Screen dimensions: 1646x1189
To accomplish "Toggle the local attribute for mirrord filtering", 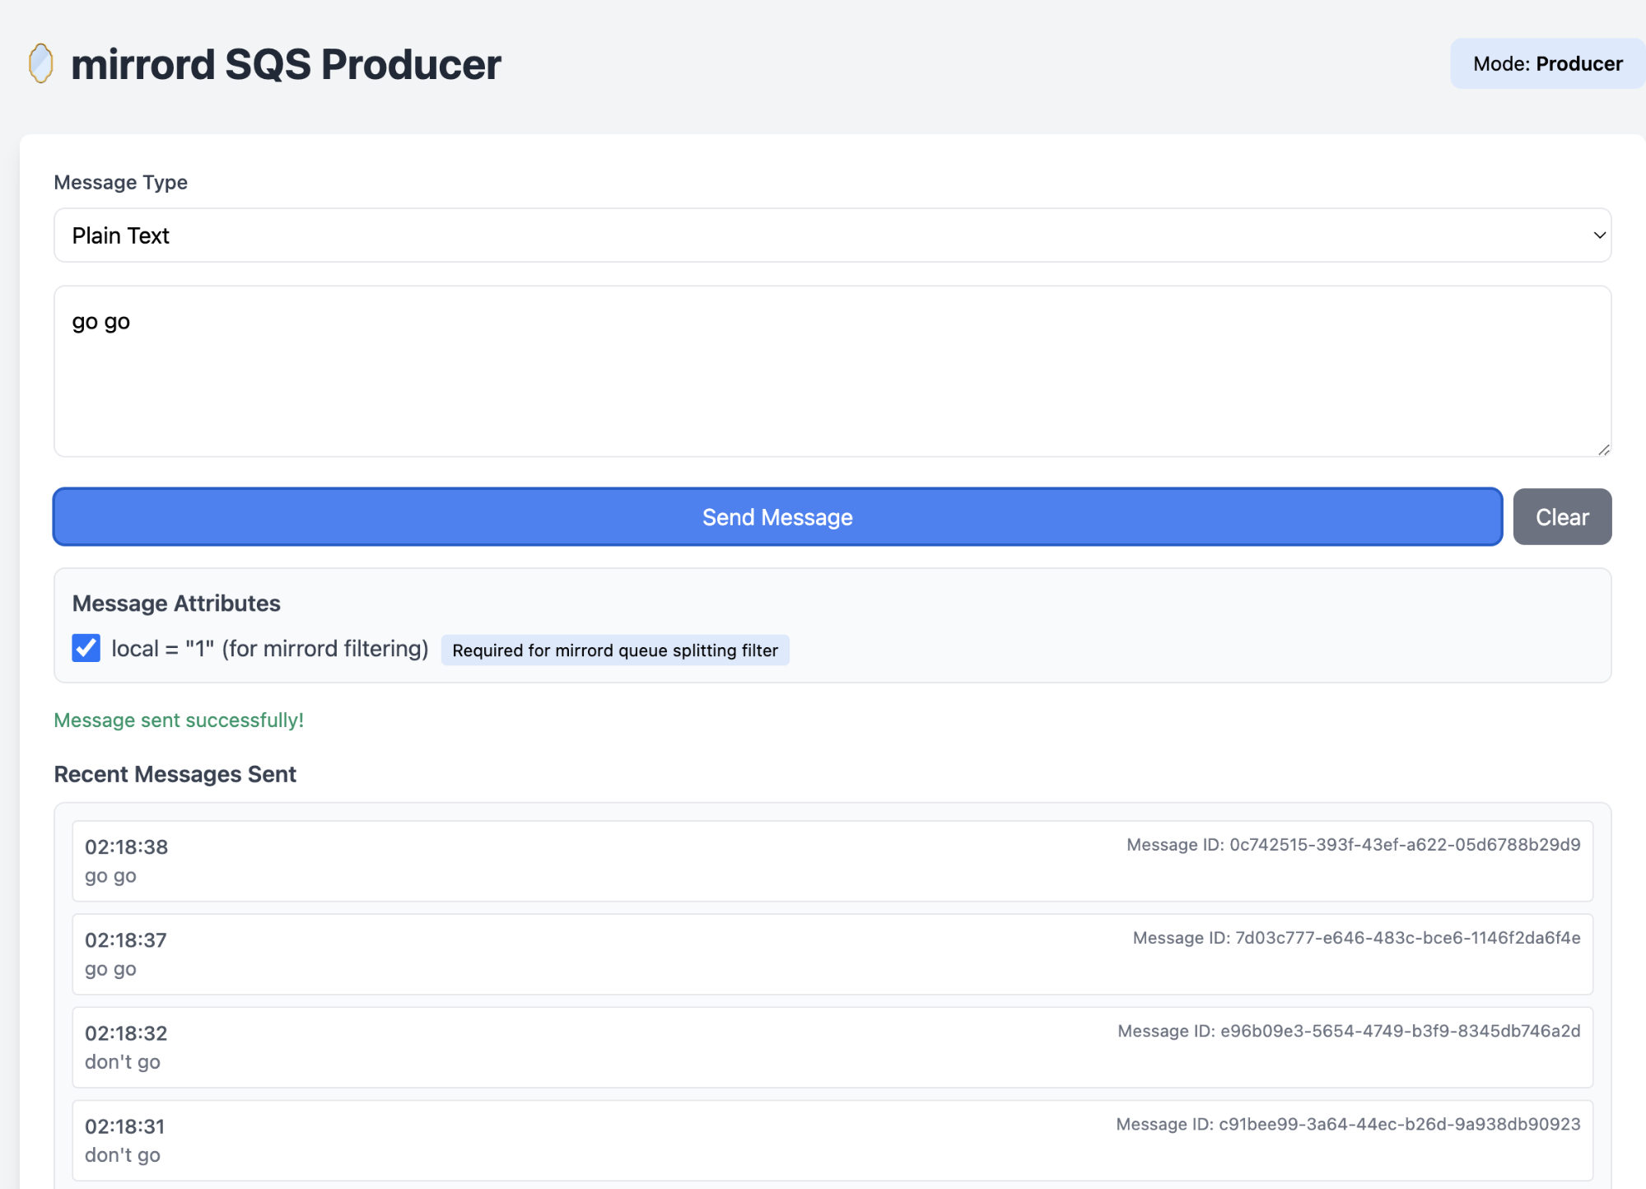I will (86, 649).
